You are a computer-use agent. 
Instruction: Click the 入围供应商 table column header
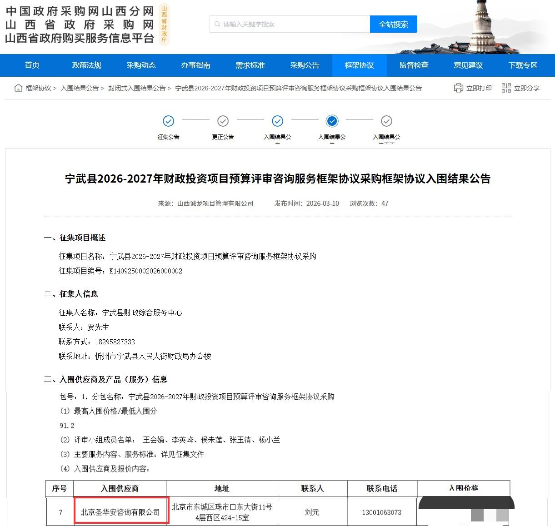tap(120, 488)
